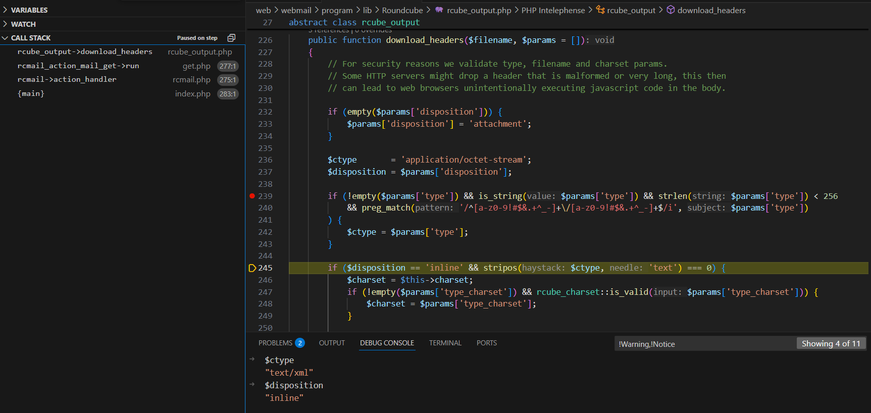871x413 pixels.
Task: Click the PHP file icon in breadcrumb
Action: point(439,10)
